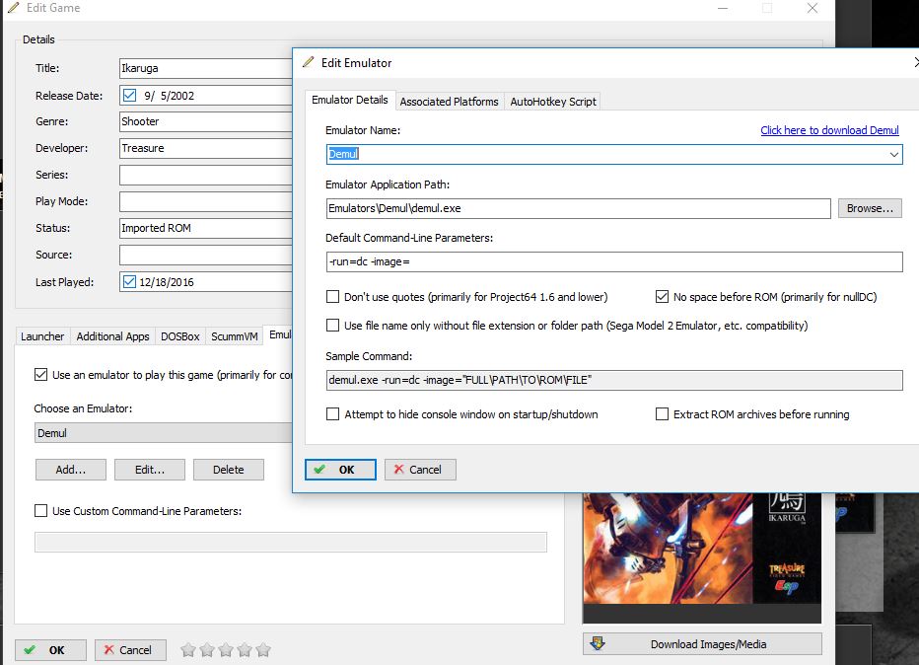
Task: Open the AutoHotkey Script tab
Action: click(553, 102)
